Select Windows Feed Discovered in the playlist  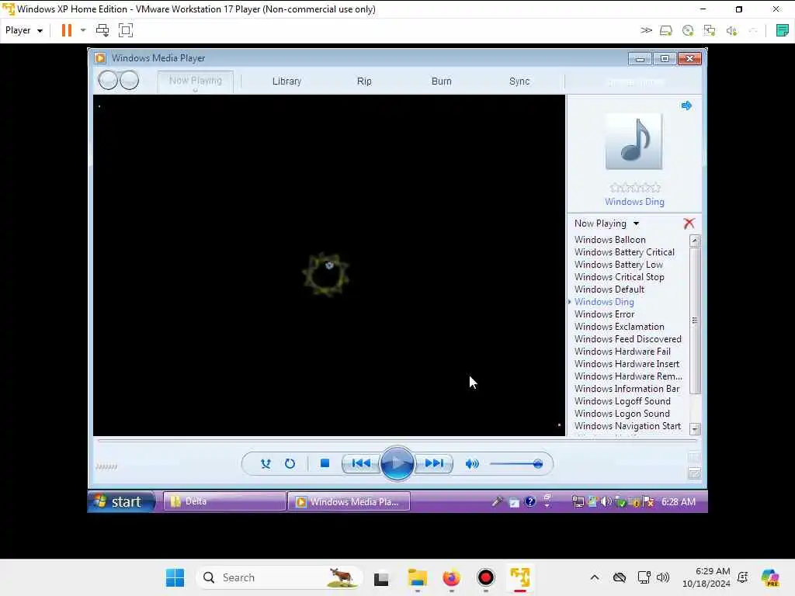coord(627,339)
